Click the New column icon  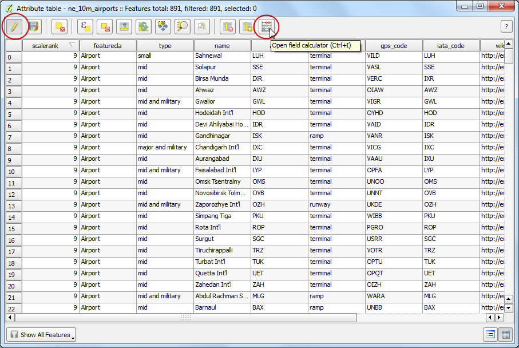pos(247,26)
